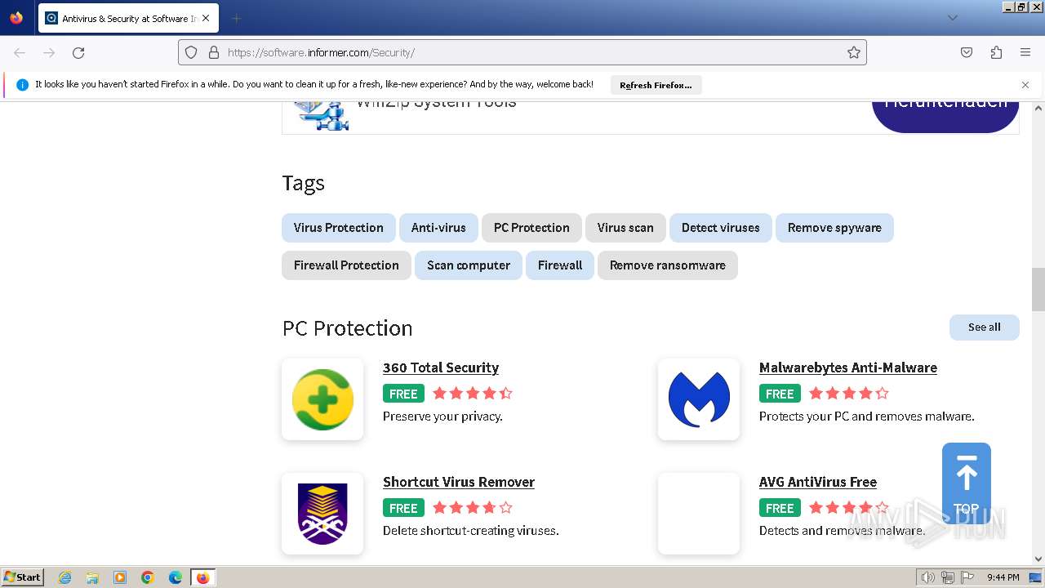Switch to Firefox taskbar button
This screenshot has height=588, width=1045.
202,577
